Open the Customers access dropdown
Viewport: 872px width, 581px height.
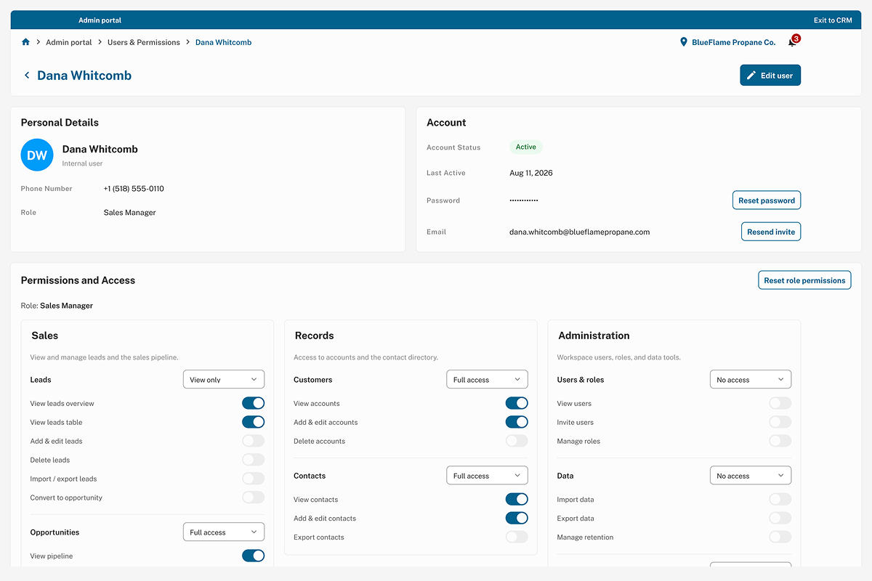[x=487, y=379]
